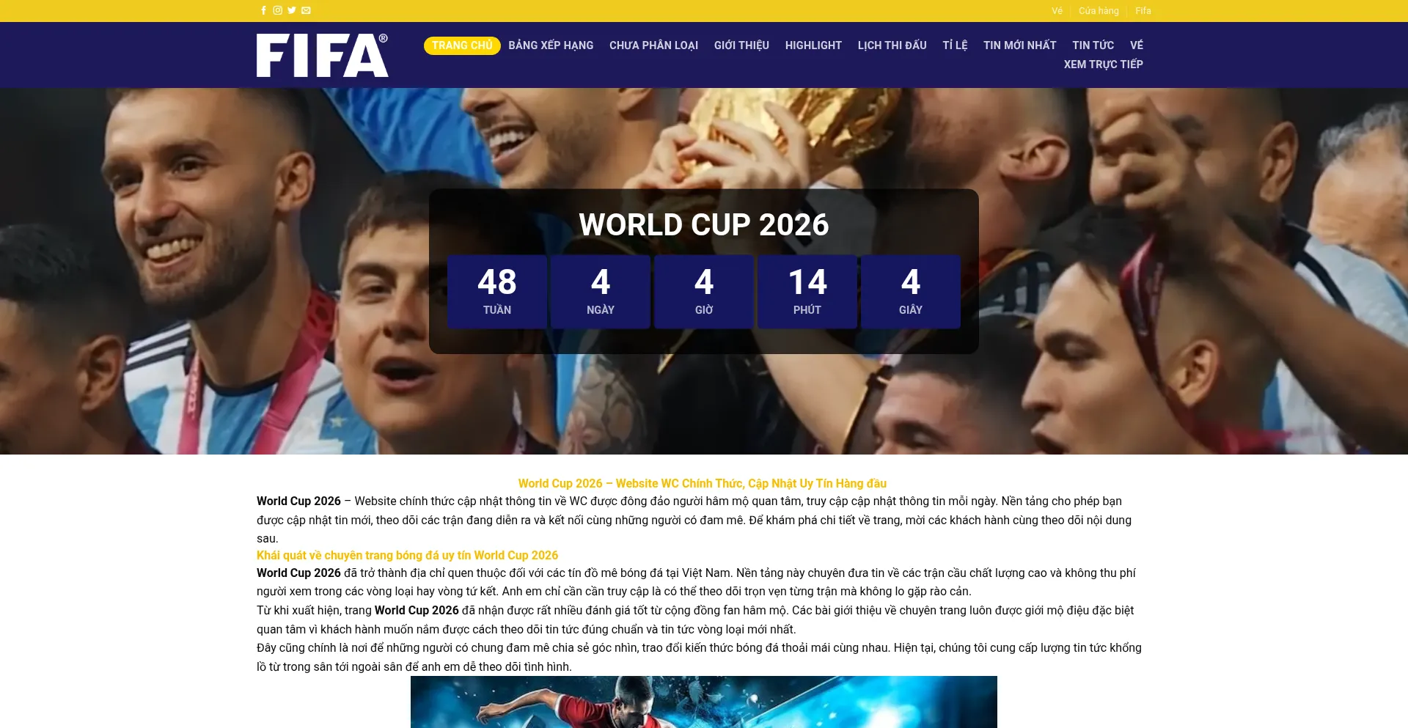Click the football player article image
Image resolution: width=1408 pixels, height=728 pixels.
(704, 702)
